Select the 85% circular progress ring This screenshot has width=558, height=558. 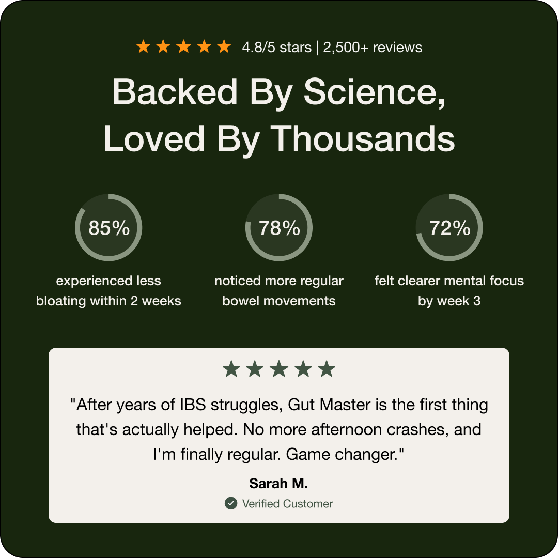(x=109, y=228)
